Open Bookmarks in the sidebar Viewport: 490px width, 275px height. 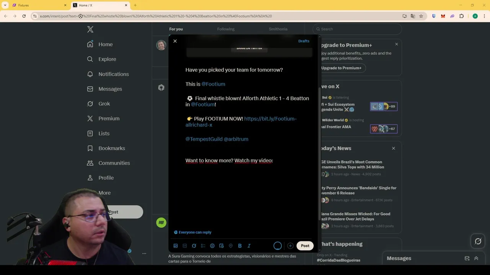coord(106,148)
